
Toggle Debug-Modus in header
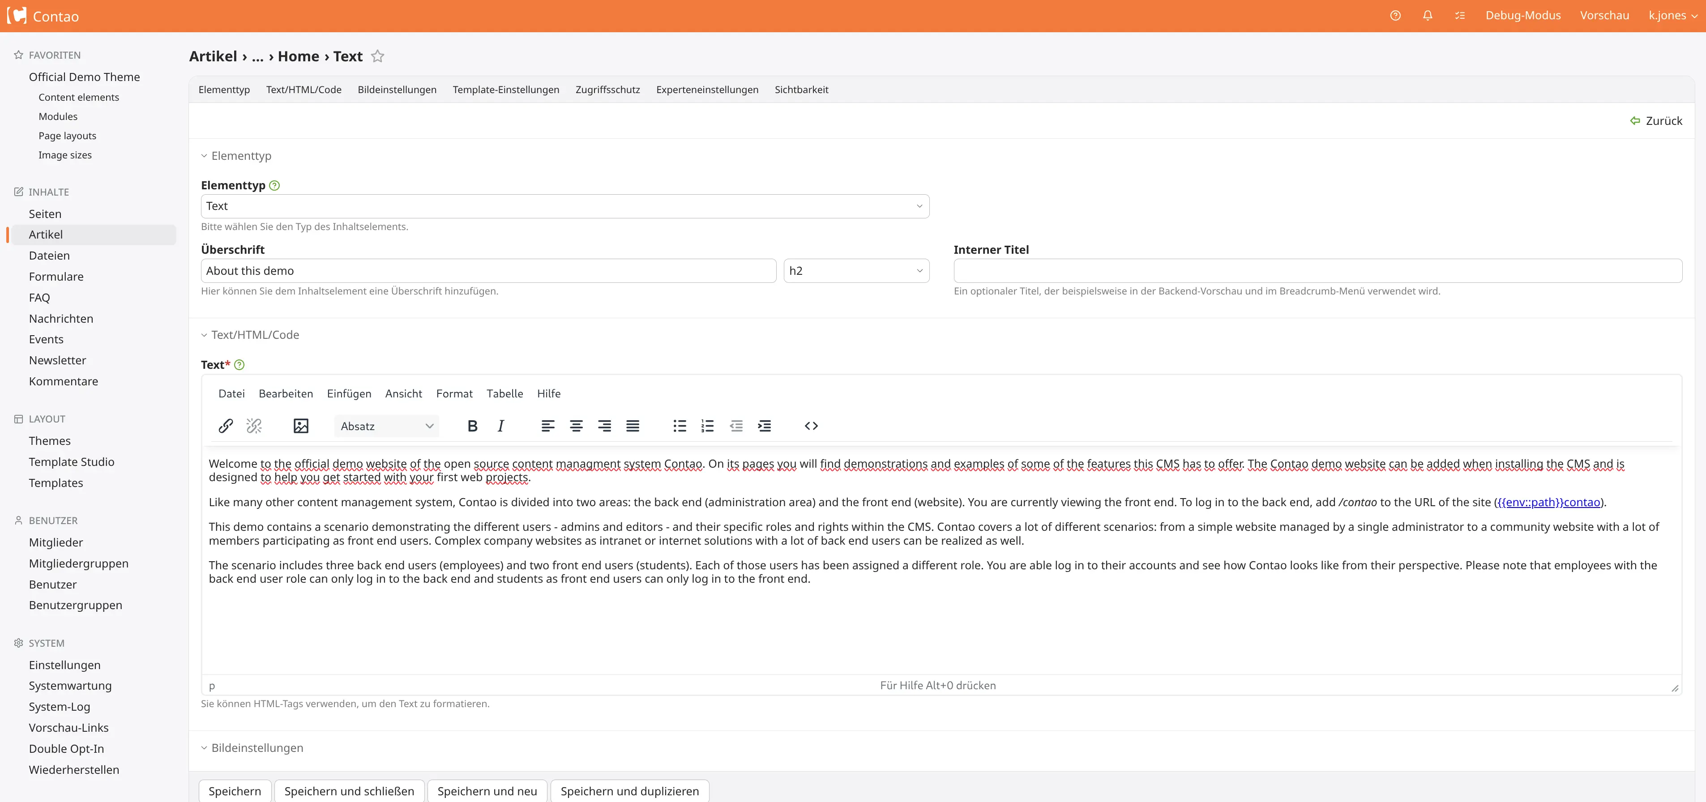pos(1522,16)
